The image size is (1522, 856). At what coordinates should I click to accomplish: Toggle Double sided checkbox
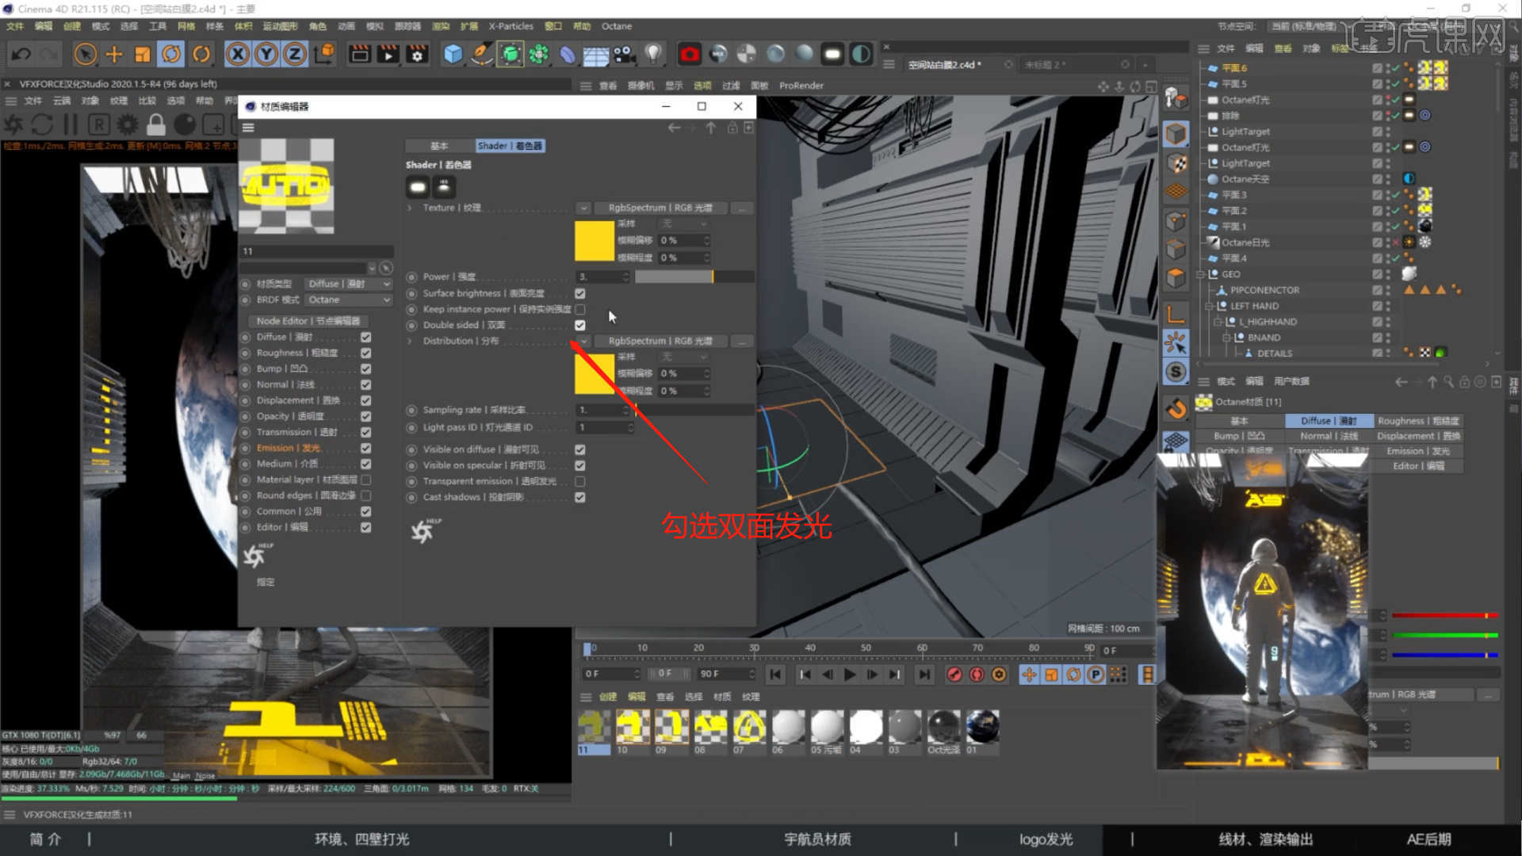(x=580, y=326)
